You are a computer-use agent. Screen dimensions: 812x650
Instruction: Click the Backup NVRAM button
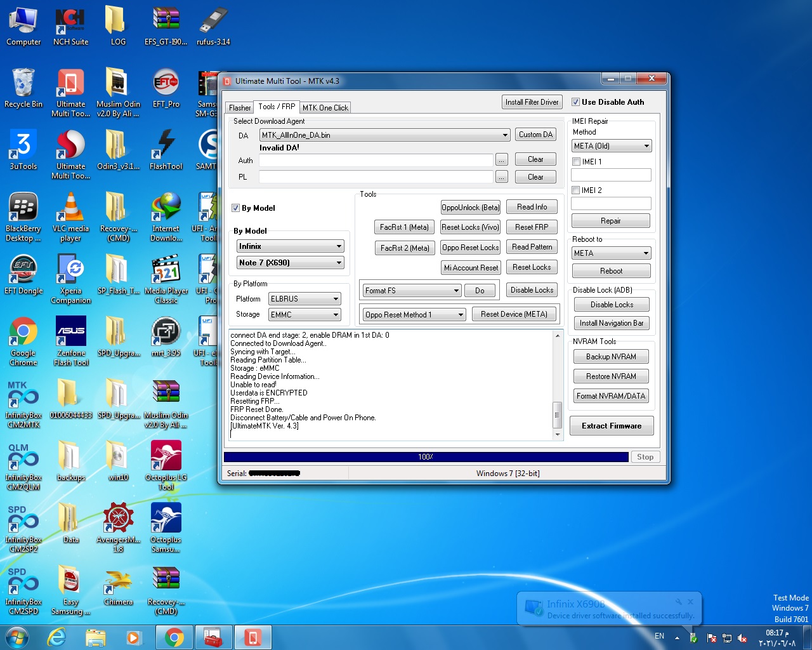pyautogui.click(x=611, y=357)
